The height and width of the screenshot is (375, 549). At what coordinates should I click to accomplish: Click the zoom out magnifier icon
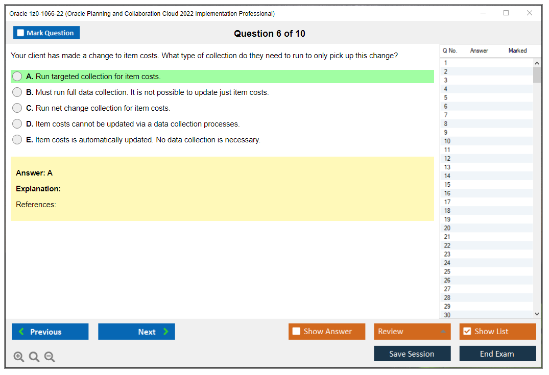(50, 357)
